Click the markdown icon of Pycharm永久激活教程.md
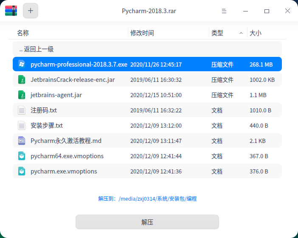 tap(22, 140)
